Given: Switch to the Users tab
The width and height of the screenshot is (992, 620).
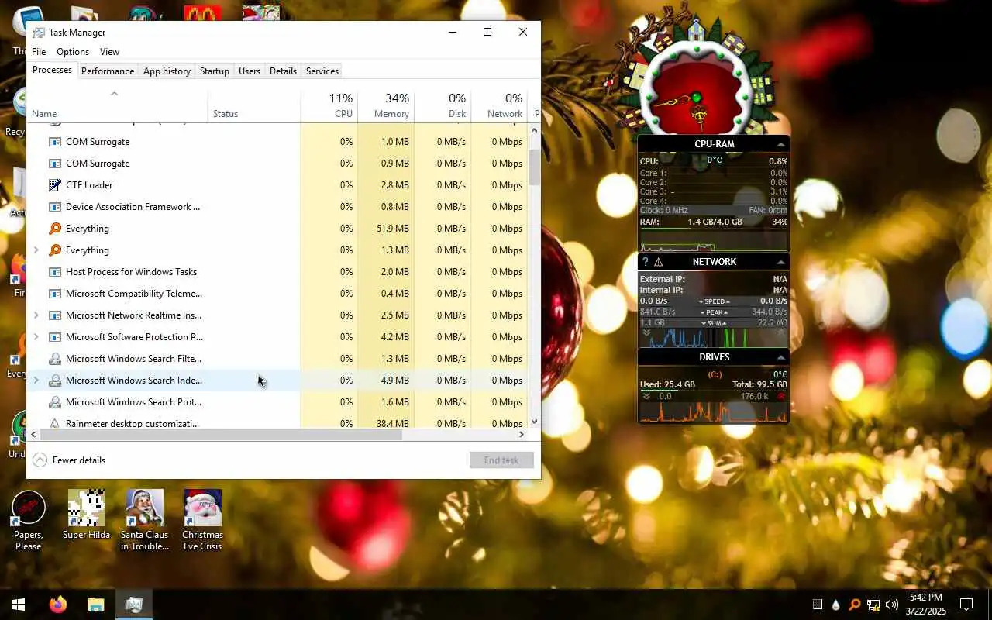Looking at the screenshot, I should [250, 71].
